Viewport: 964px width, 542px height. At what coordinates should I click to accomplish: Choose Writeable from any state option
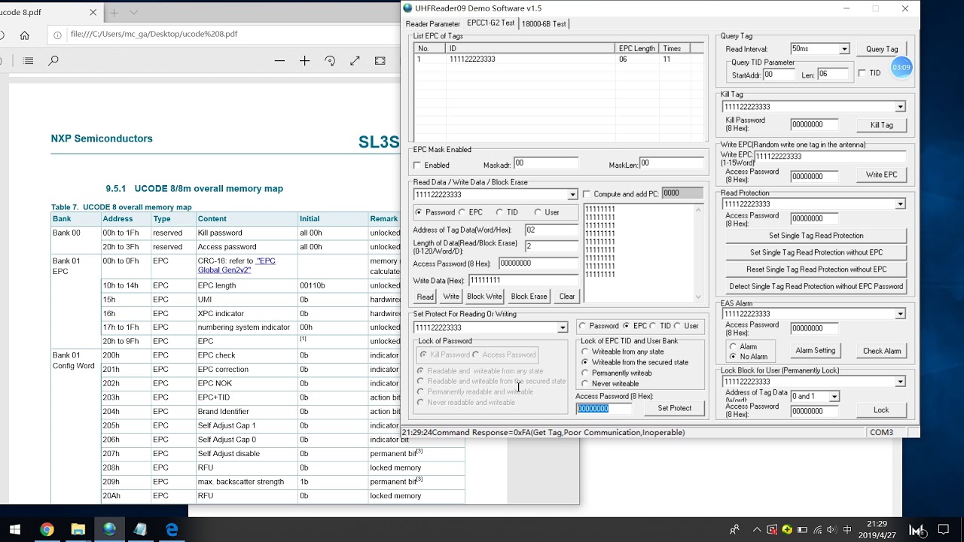point(585,352)
